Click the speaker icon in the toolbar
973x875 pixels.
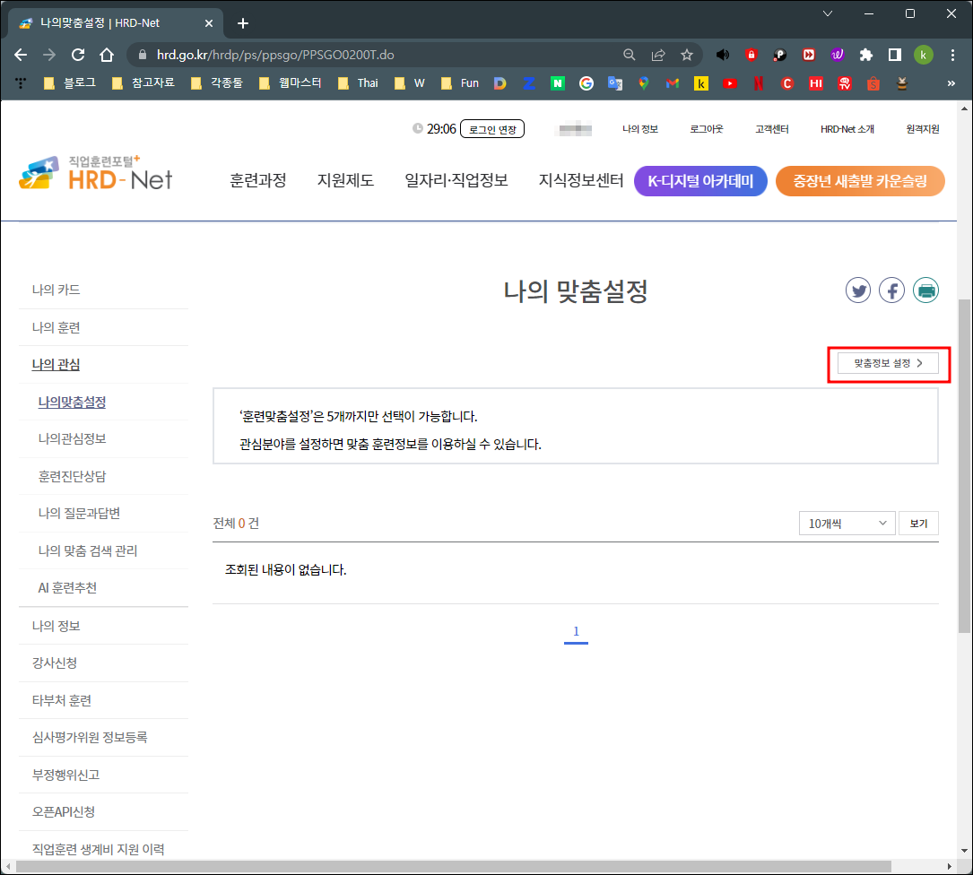[723, 55]
